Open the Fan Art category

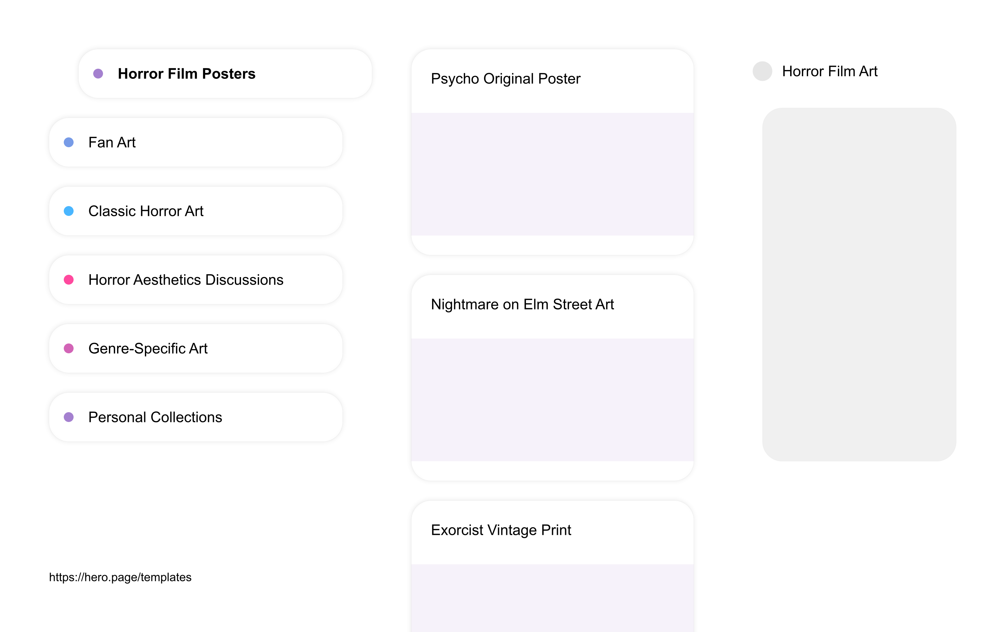pyautogui.click(x=196, y=142)
